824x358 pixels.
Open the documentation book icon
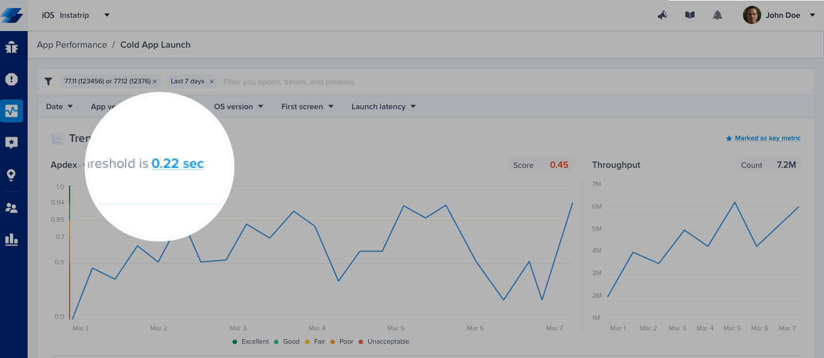pyautogui.click(x=690, y=15)
